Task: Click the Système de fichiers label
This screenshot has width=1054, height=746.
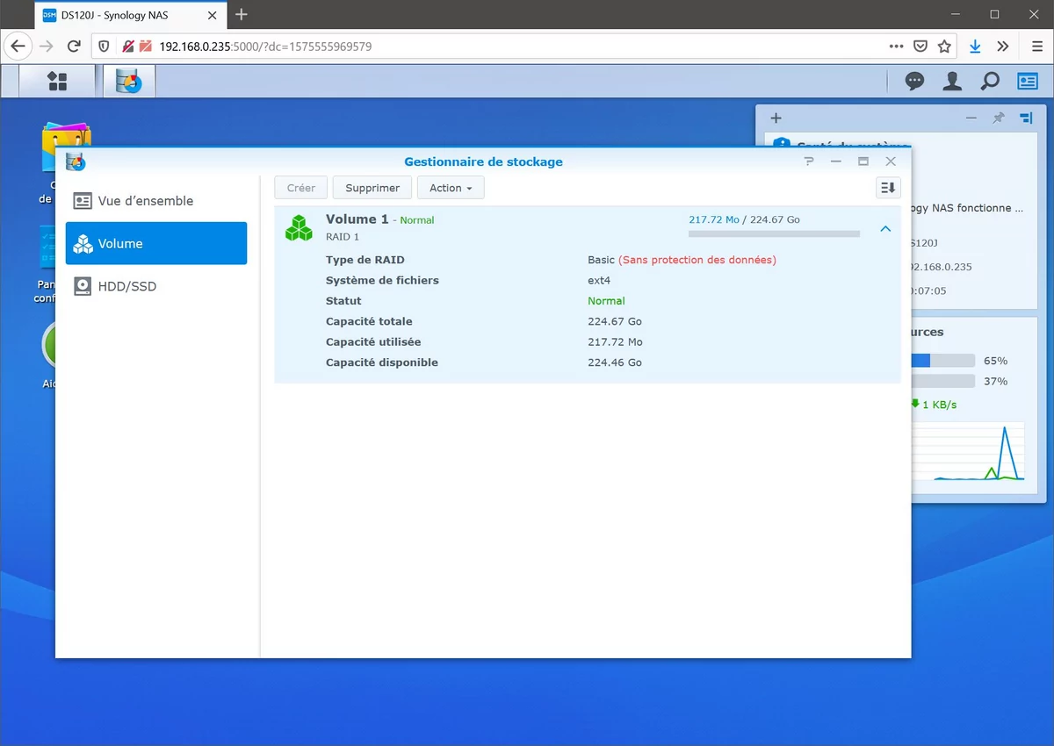Action: (382, 281)
